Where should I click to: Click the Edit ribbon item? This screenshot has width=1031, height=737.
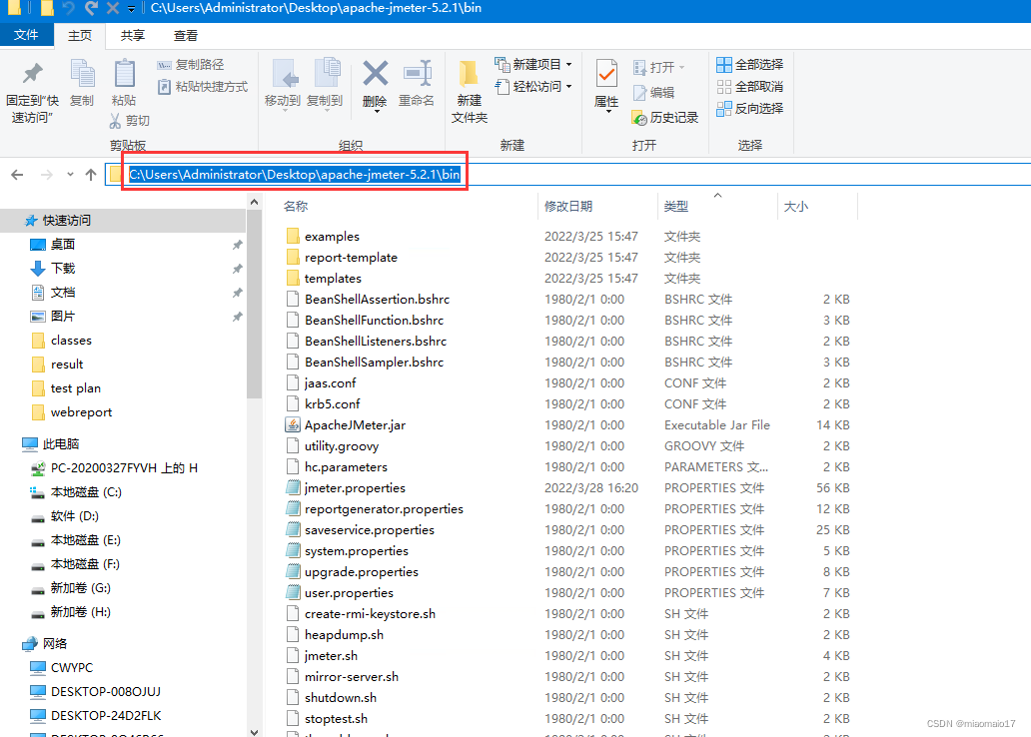pos(653,93)
